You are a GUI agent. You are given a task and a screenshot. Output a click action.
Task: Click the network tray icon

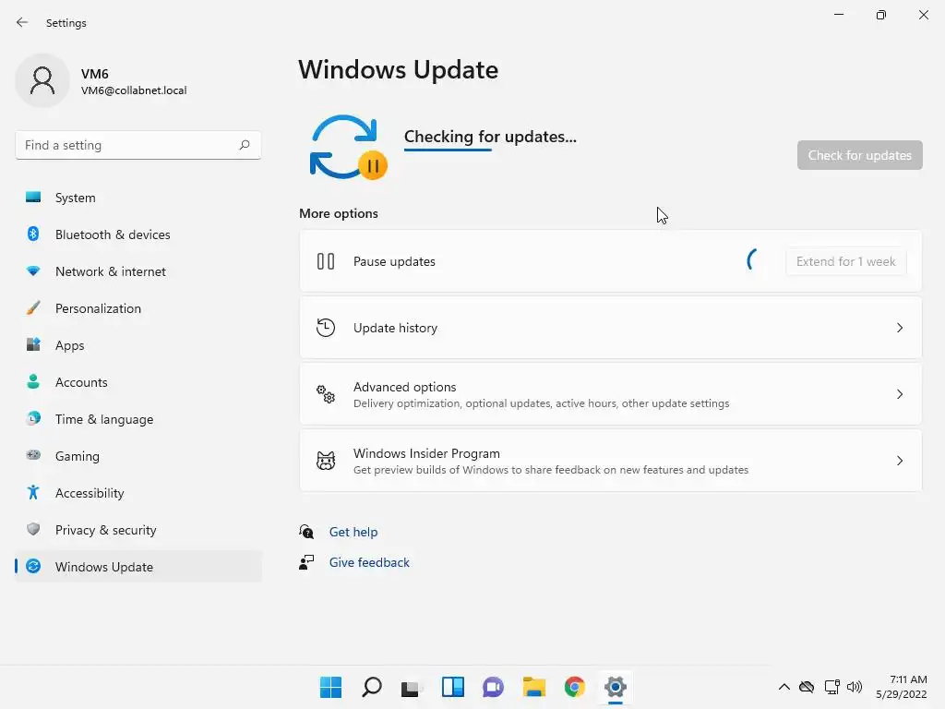[x=831, y=687]
